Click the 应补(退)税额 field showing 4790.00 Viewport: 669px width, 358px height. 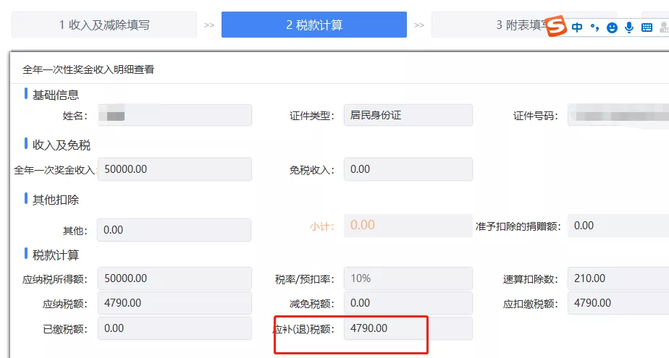point(408,328)
